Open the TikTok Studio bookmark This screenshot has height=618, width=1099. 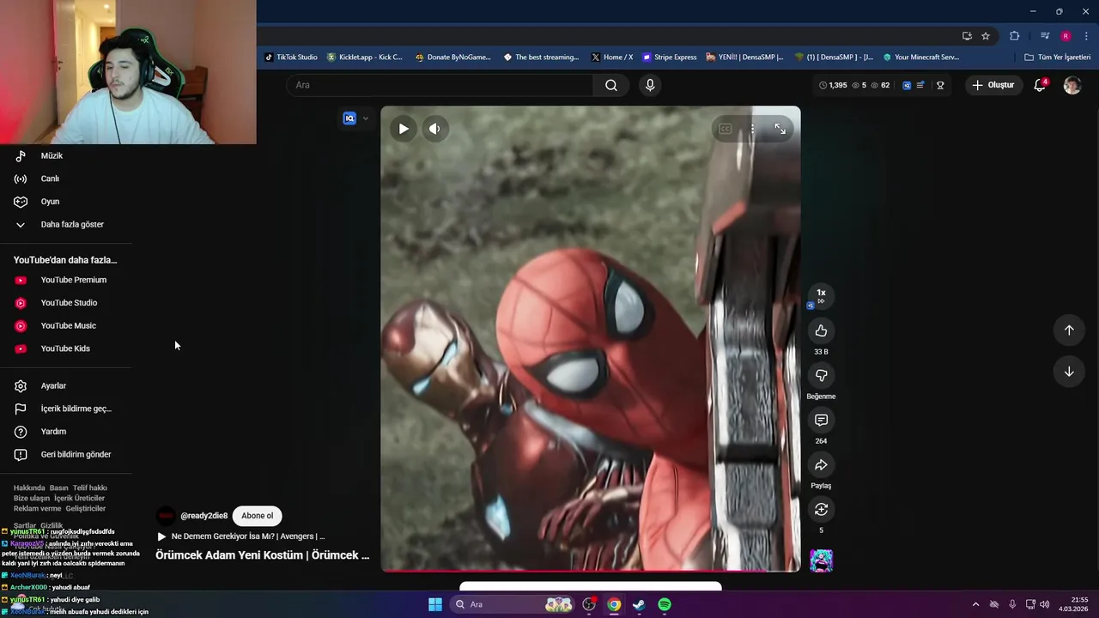291,58
